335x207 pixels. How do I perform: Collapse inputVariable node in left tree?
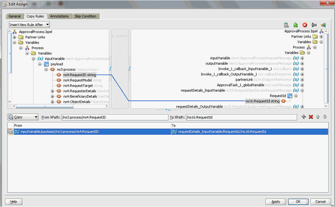pyautogui.click(x=33, y=59)
